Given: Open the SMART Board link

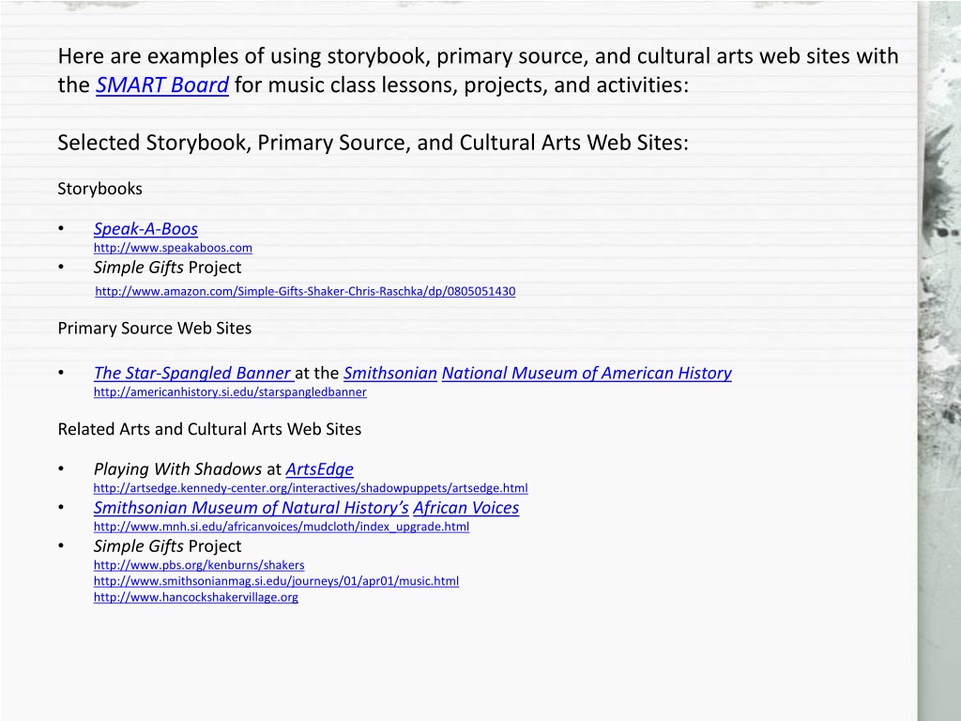Looking at the screenshot, I should [161, 84].
